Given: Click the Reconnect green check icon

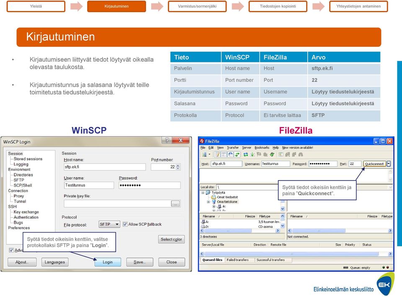Looking at the screenshot, I should [272, 155].
